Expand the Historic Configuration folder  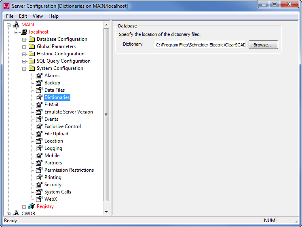(x=24, y=54)
